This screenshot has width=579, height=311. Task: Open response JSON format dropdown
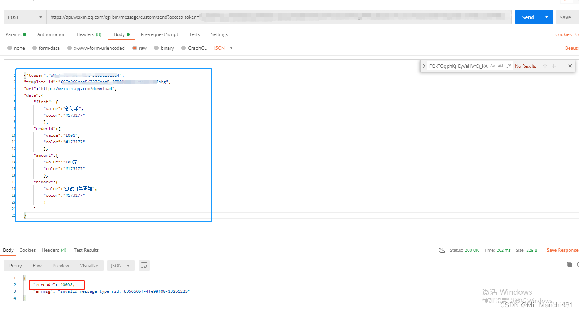click(121, 265)
